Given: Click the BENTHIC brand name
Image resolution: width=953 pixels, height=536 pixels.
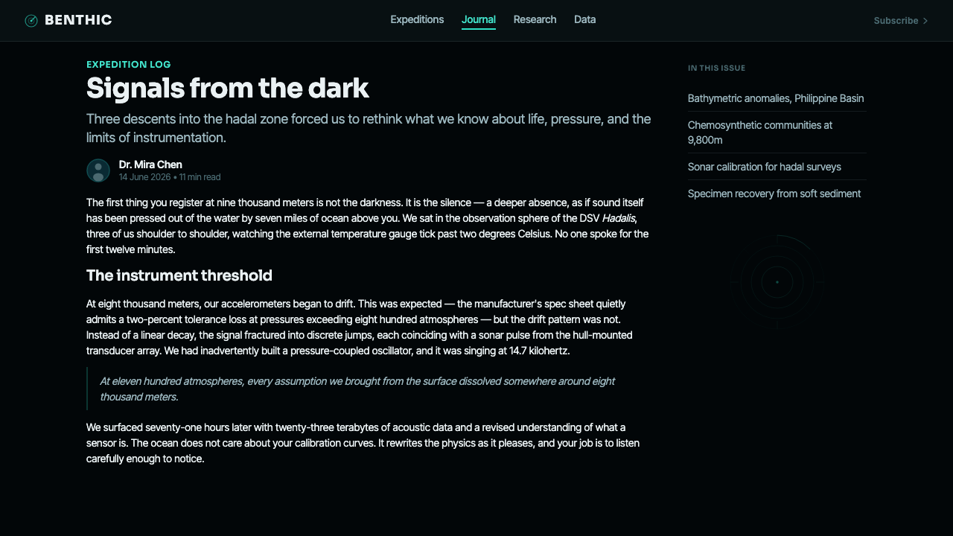Looking at the screenshot, I should click(x=78, y=20).
